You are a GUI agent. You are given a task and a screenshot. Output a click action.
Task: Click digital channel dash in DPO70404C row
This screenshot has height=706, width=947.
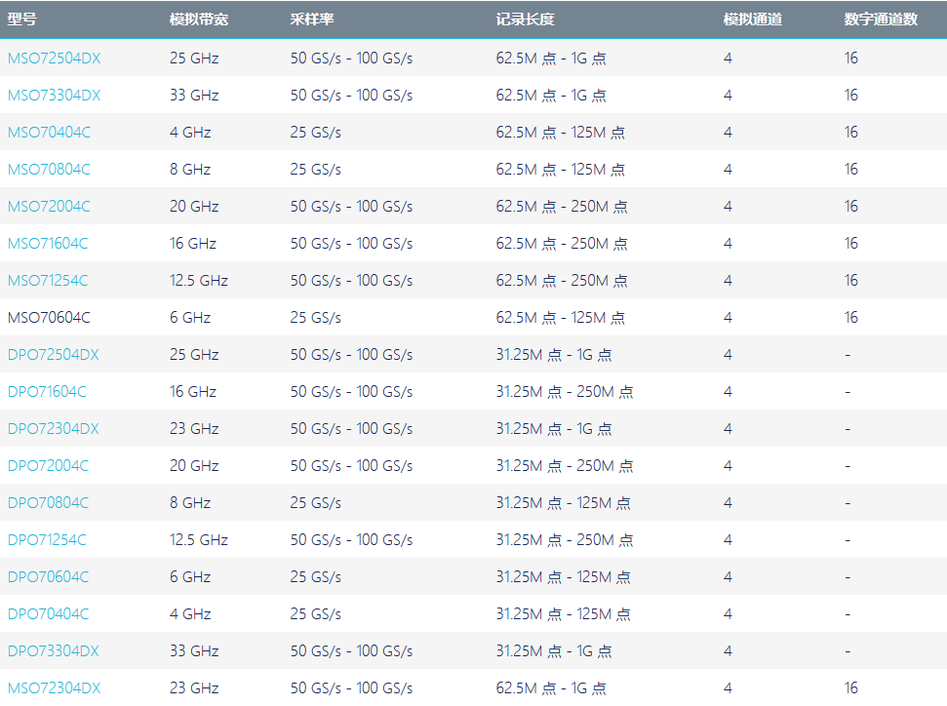pos(848,614)
